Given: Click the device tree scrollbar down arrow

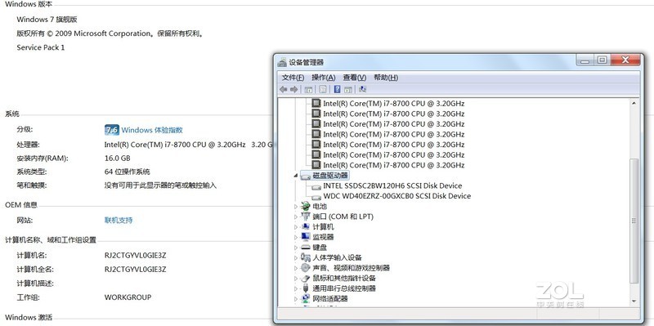Looking at the screenshot, I should click(x=634, y=301).
